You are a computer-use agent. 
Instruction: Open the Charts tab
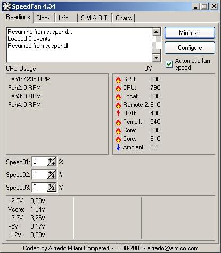click(x=124, y=18)
